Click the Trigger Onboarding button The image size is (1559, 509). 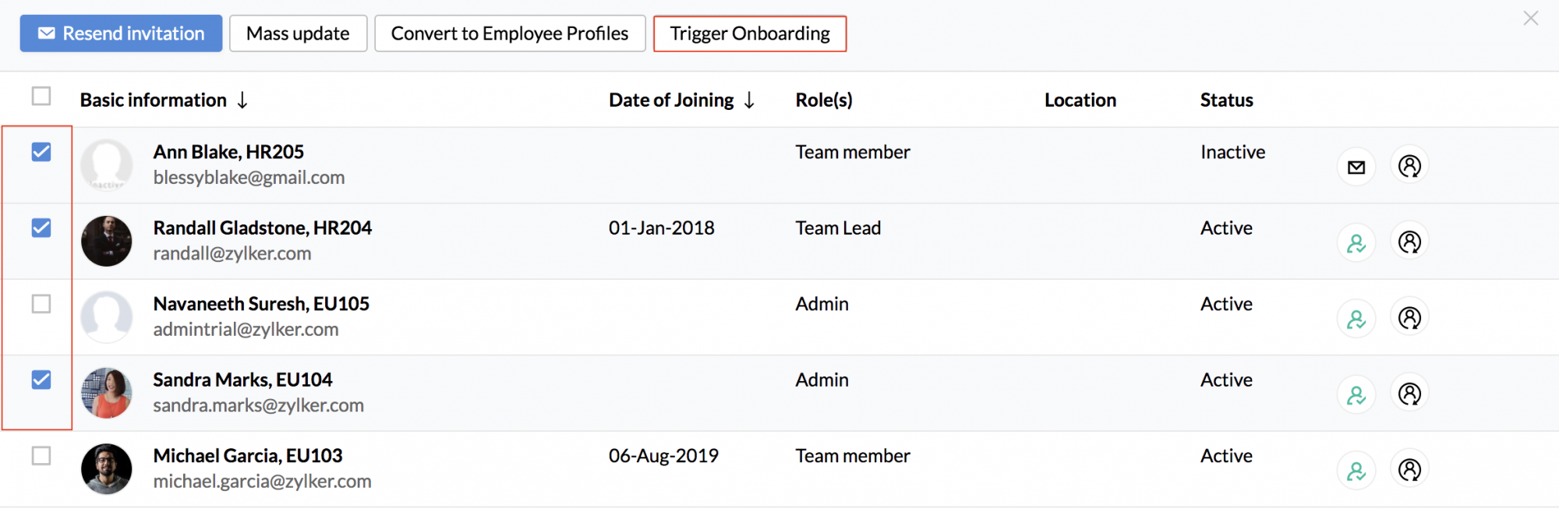click(750, 34)
